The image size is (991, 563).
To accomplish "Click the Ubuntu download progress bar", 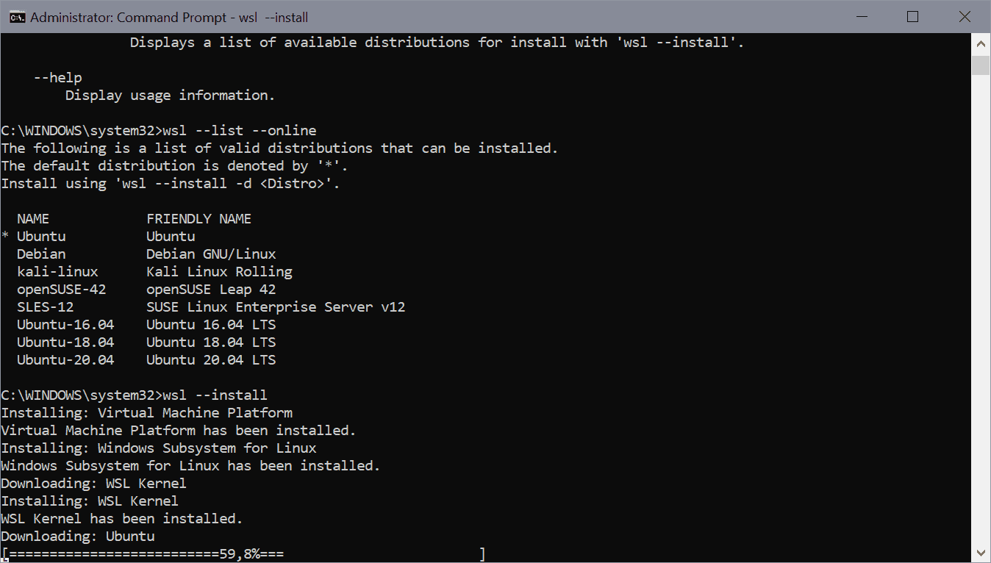I will point(243,554).
